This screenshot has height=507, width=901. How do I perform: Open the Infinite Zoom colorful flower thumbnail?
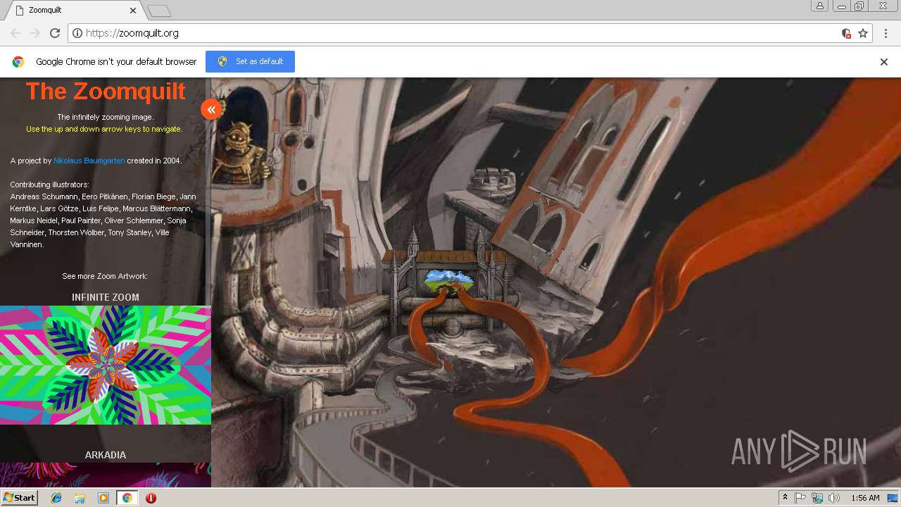106,365
